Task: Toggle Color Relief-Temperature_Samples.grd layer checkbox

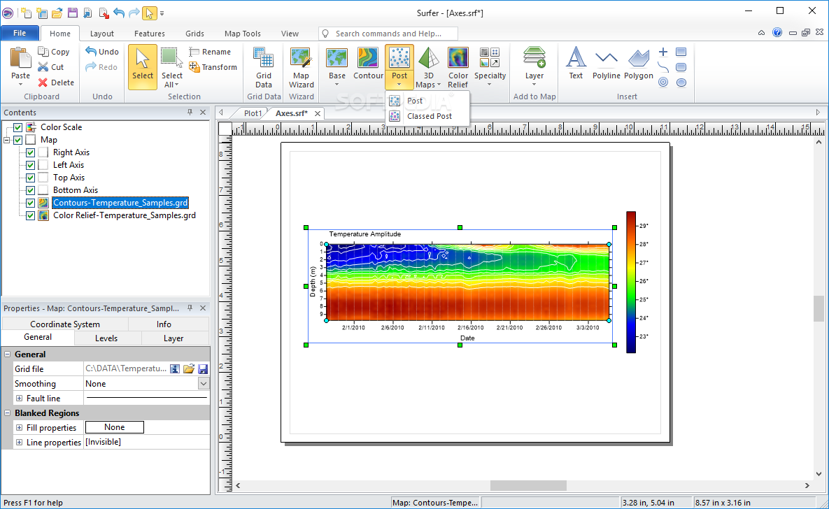Action: pyautogui.click(x=30, y=215)
